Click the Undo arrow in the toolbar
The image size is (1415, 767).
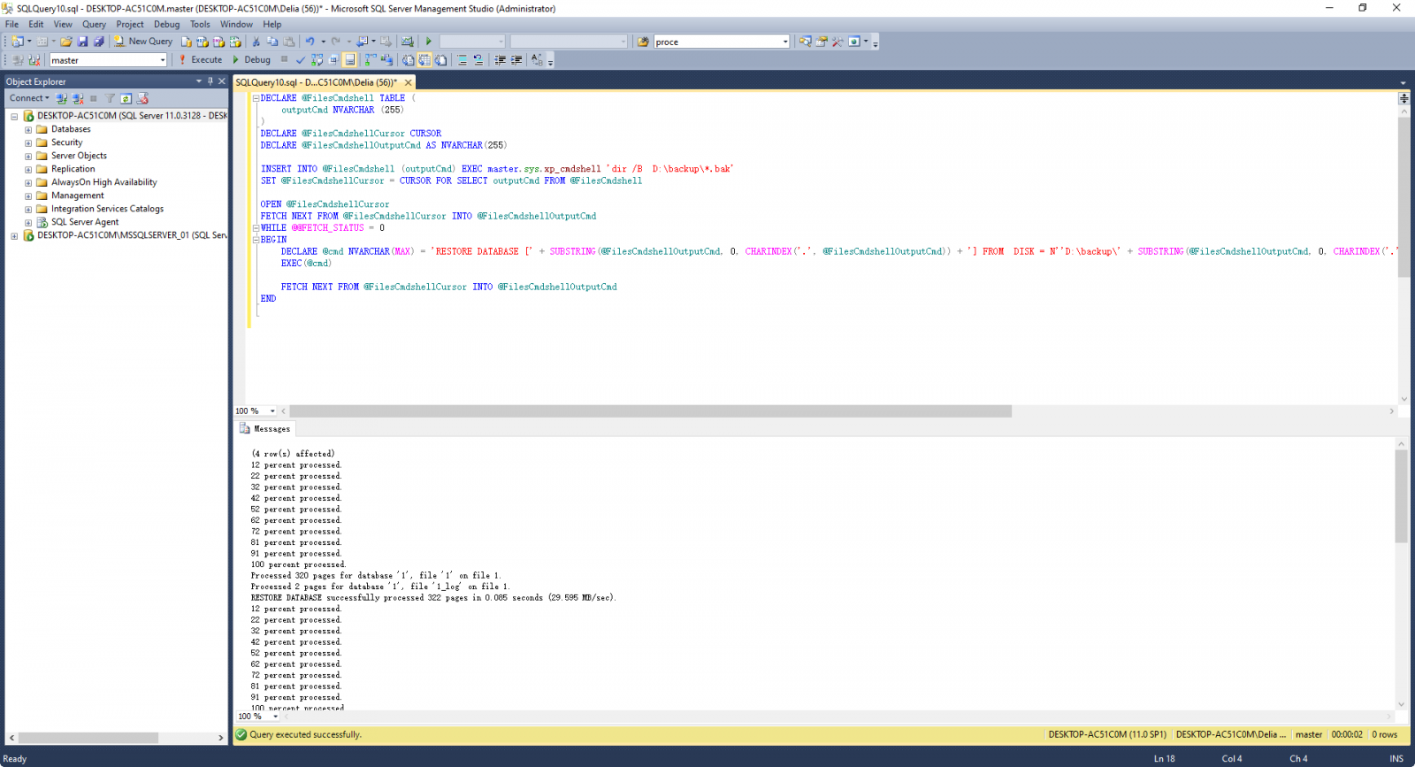click(x=310, y=42)
